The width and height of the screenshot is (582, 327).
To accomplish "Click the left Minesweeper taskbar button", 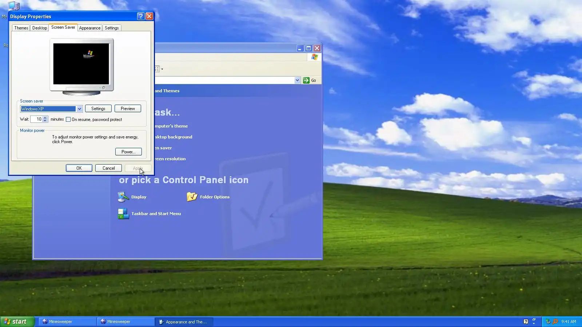I will 67,322.
